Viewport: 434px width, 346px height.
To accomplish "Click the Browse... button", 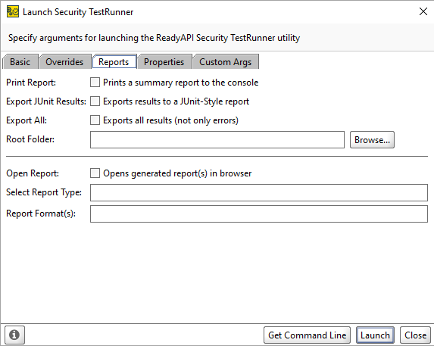I will pyautogui.click(x=372, y=139).
